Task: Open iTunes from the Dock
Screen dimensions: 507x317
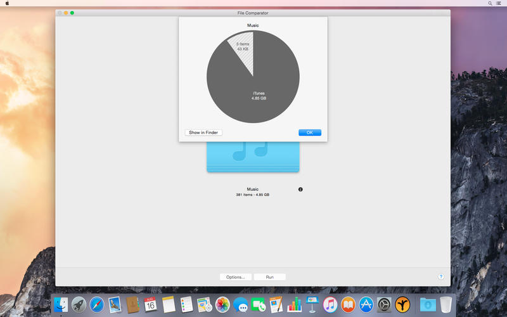Action: [330, 304]
